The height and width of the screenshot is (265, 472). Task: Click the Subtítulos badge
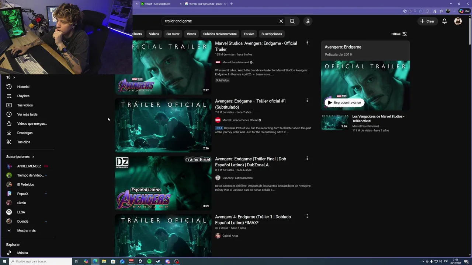[222, 80]
